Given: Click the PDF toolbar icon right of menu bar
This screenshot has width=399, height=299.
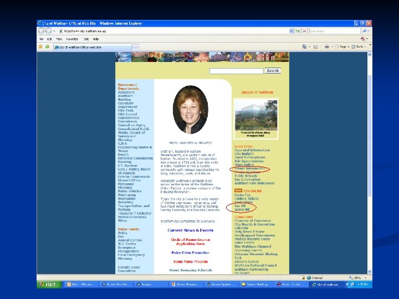Looking at the screenshot, I should [x=363, y=39].
